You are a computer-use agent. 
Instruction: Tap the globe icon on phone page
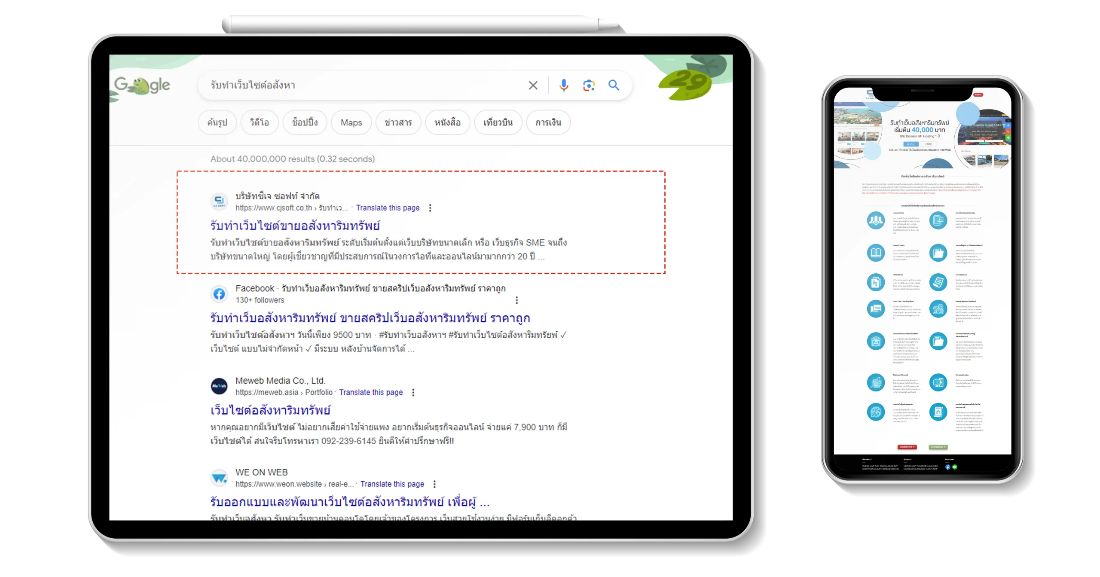[x=876, y=412]
